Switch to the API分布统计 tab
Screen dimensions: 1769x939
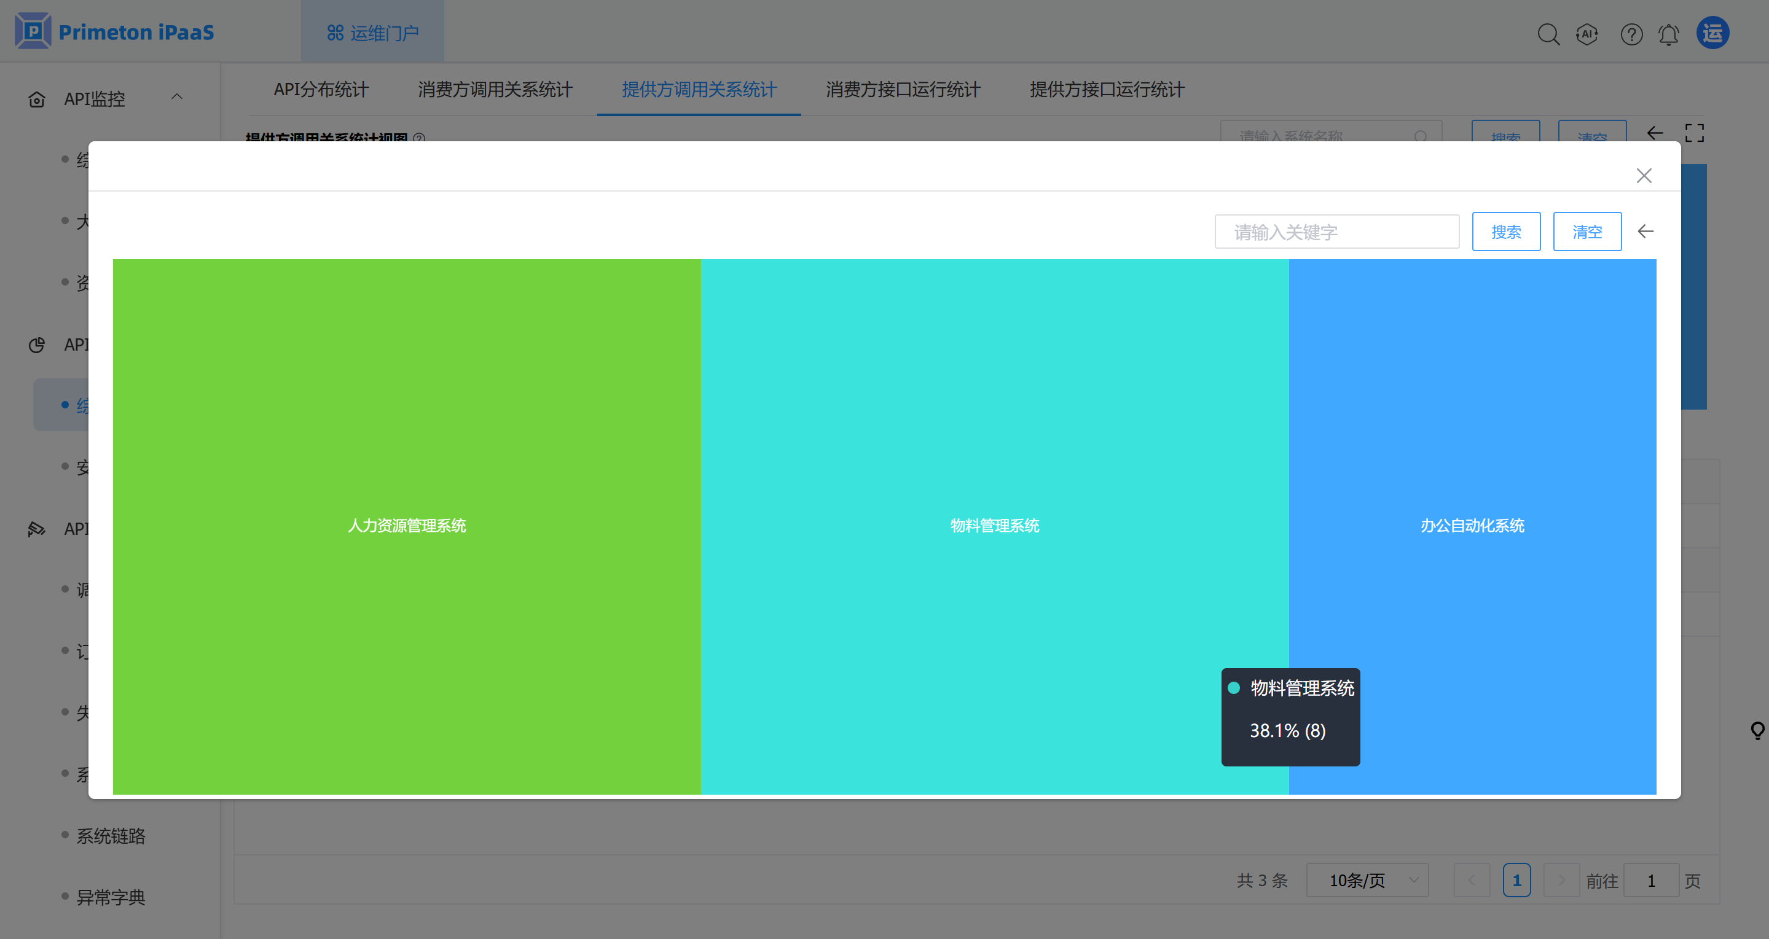pos(321,89)
